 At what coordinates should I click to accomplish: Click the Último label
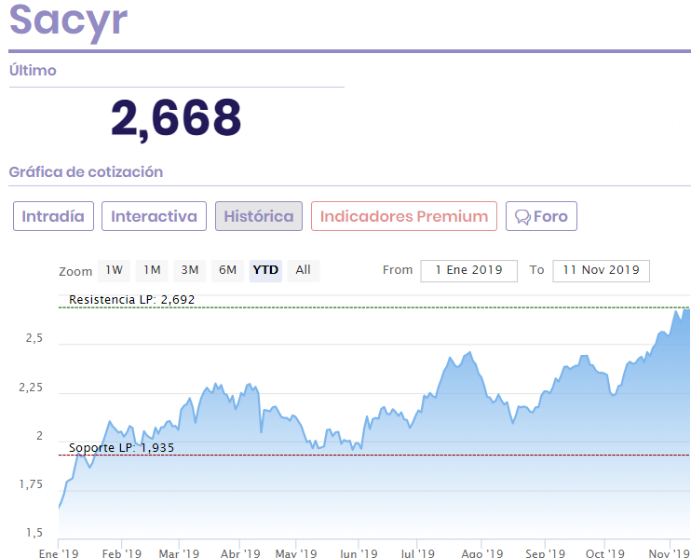(x=33, y=71)
